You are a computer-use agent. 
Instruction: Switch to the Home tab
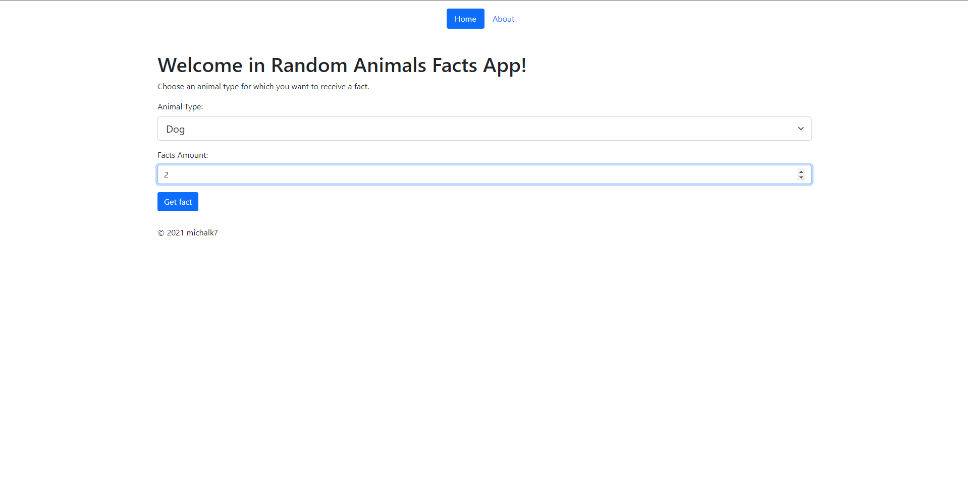click(x=464, y=19)
